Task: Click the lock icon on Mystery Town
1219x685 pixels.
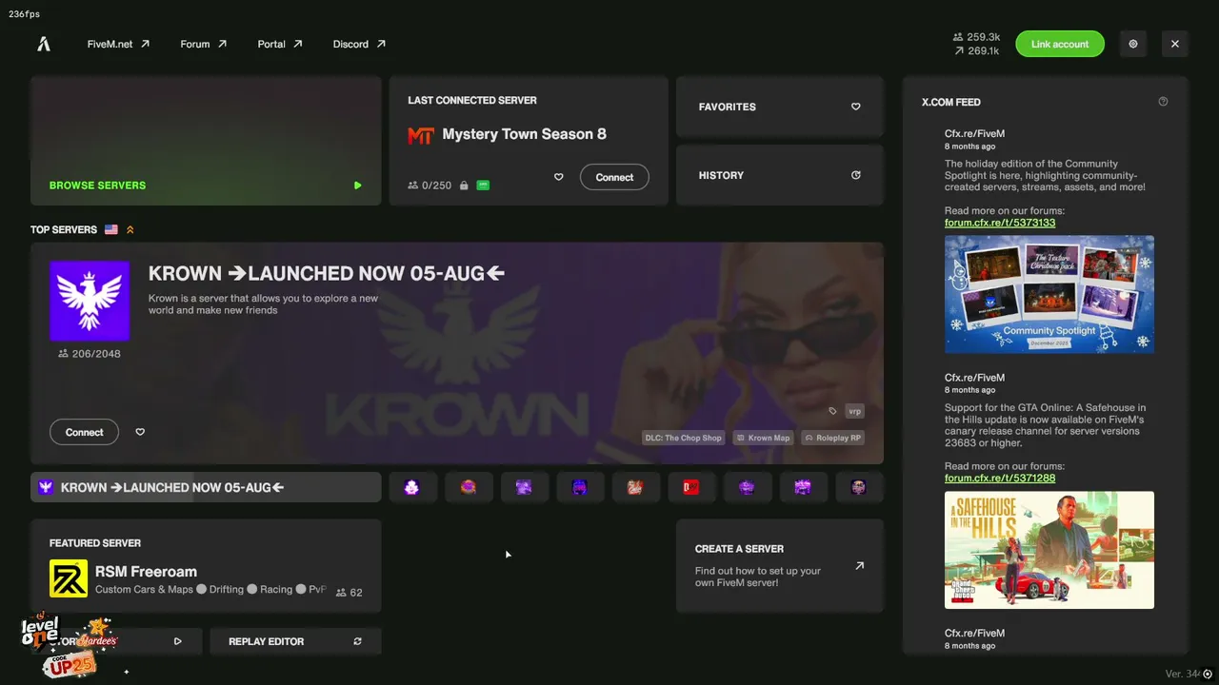Action: coord(464,186)
